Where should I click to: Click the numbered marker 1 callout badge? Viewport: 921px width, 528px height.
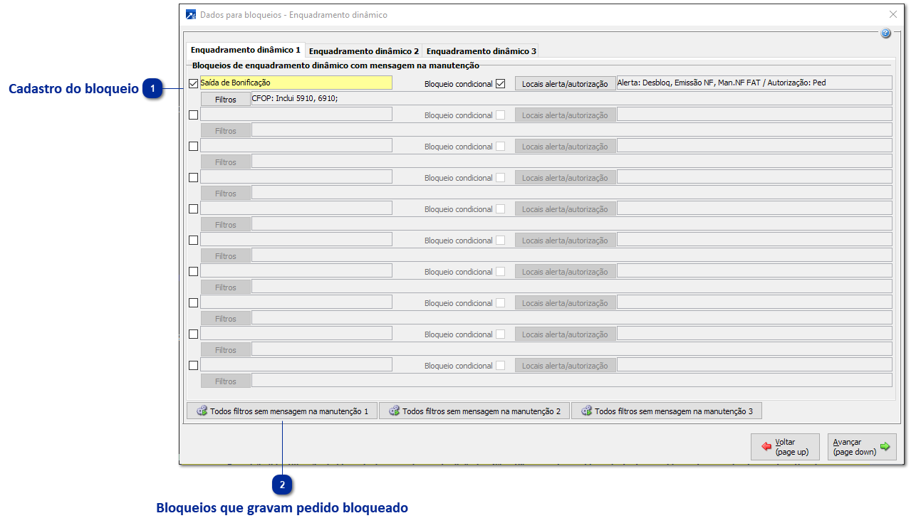(x=152, y=89)
